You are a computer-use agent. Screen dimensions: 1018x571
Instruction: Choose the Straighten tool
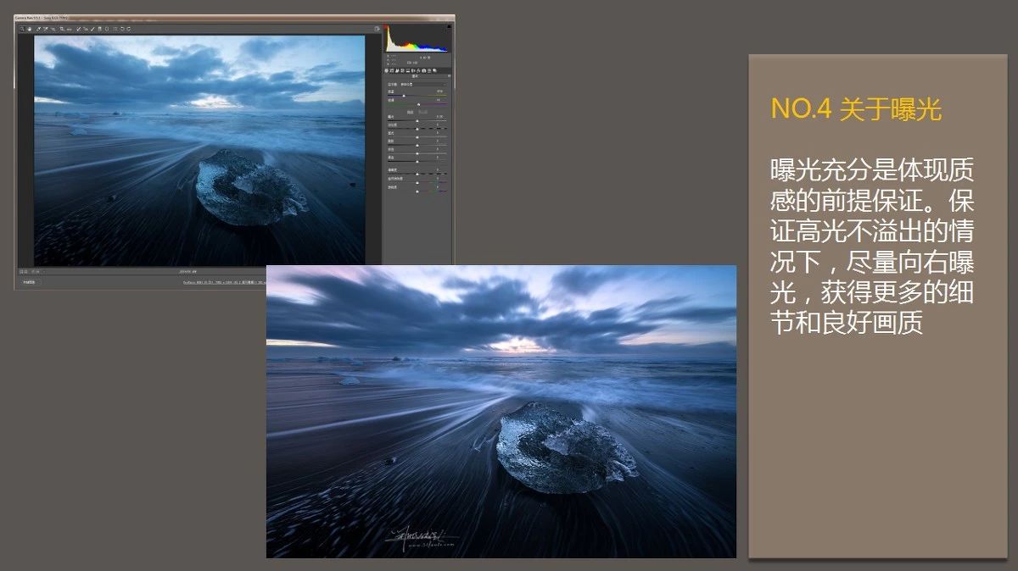pos(69,29)
